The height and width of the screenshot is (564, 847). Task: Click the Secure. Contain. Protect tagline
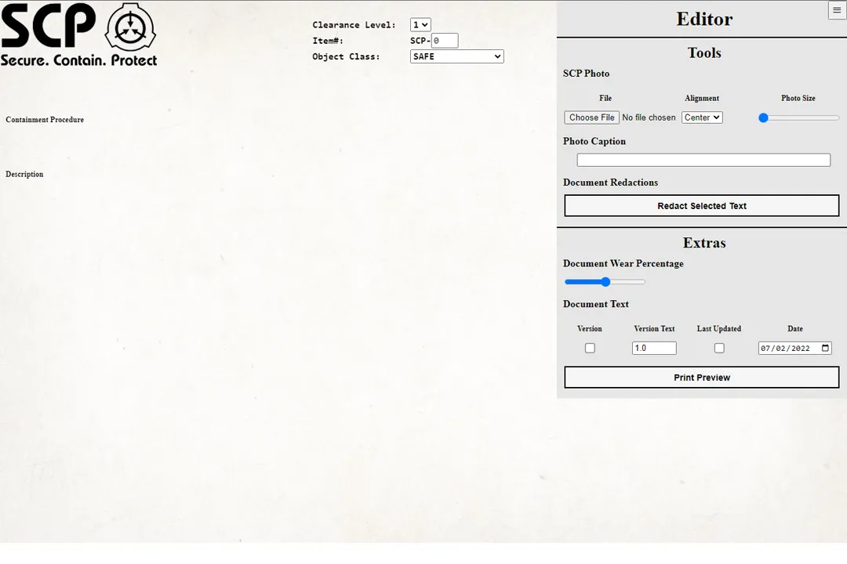pyautogui.click(x=78, y=60)
